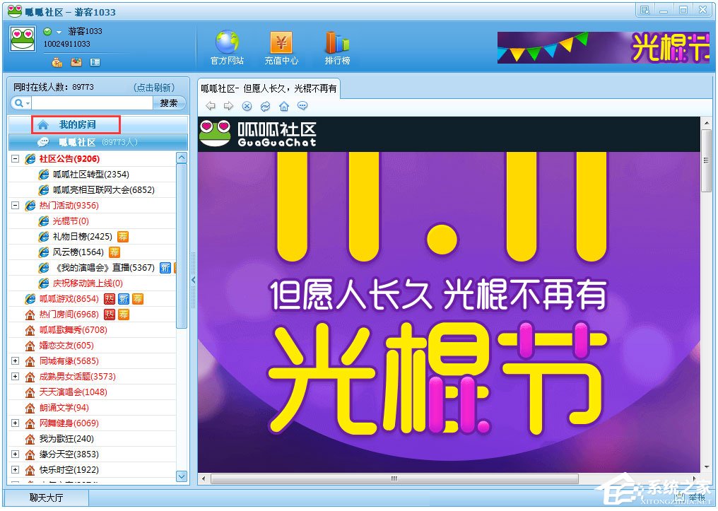
Task: Collapse the 热门活动 tree node
Action: [16, 206]
